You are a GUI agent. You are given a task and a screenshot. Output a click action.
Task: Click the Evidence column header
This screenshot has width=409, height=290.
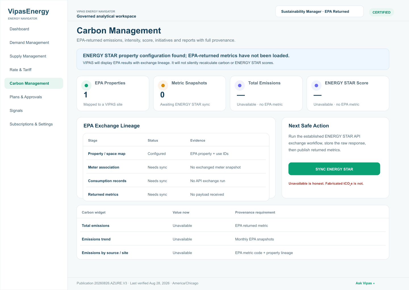click(198, 140)
